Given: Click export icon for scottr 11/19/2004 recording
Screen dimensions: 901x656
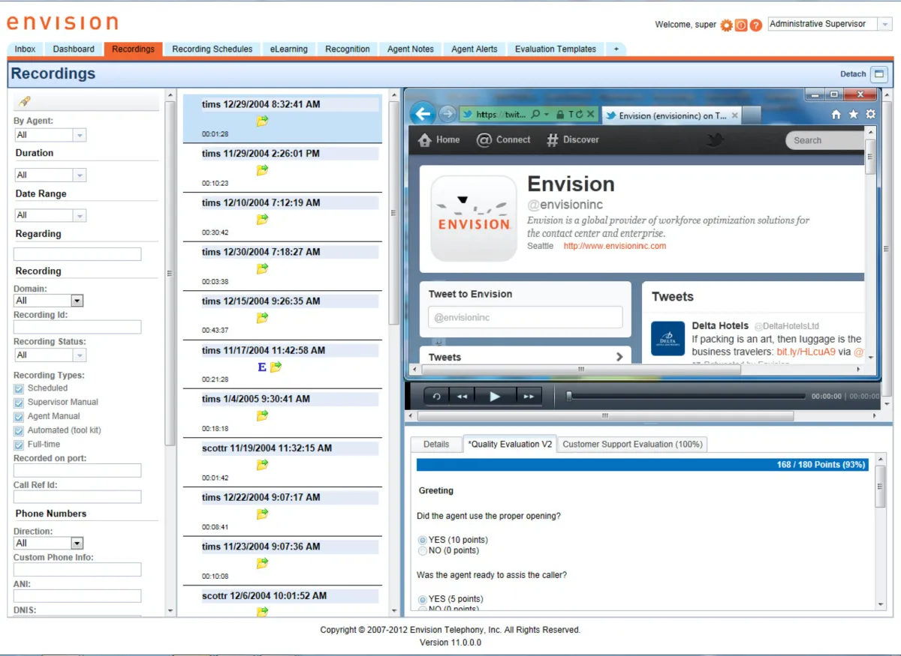Looking at the screenshot, I should [x=262, y=465].
